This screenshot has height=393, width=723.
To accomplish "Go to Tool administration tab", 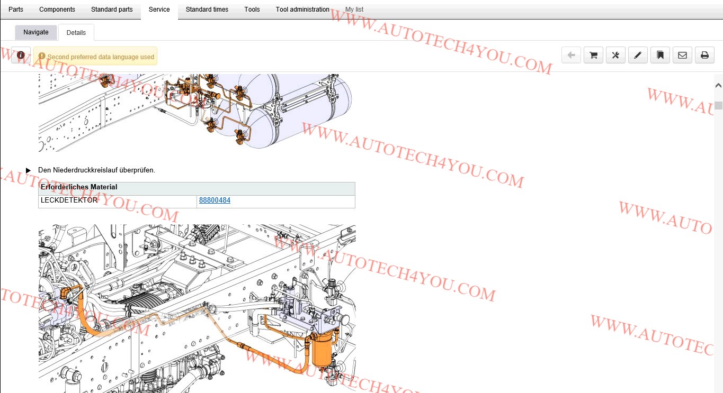I will pyautogui.click(x=302, y=10).
